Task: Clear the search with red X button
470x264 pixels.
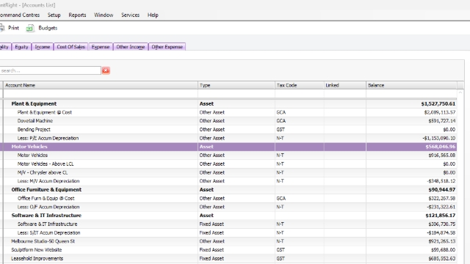Action: (x=106, y=70)
